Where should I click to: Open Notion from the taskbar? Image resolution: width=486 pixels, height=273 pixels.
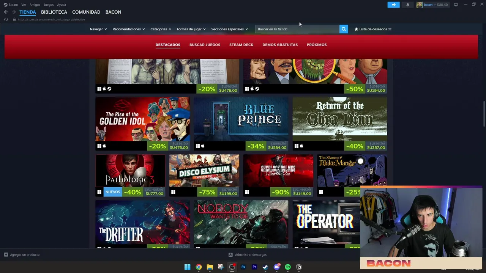coord(299,267)
